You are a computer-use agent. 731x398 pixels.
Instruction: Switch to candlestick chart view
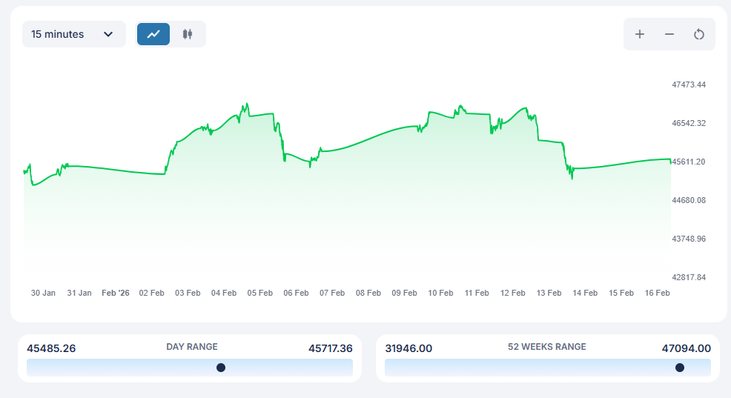(188, 34)
